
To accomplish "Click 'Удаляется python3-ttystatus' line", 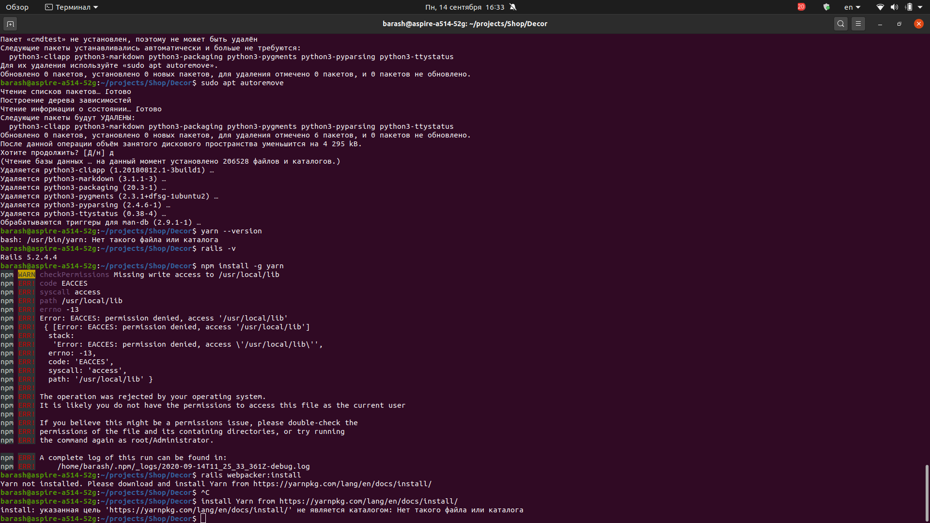I will click(x=83, y=214).
